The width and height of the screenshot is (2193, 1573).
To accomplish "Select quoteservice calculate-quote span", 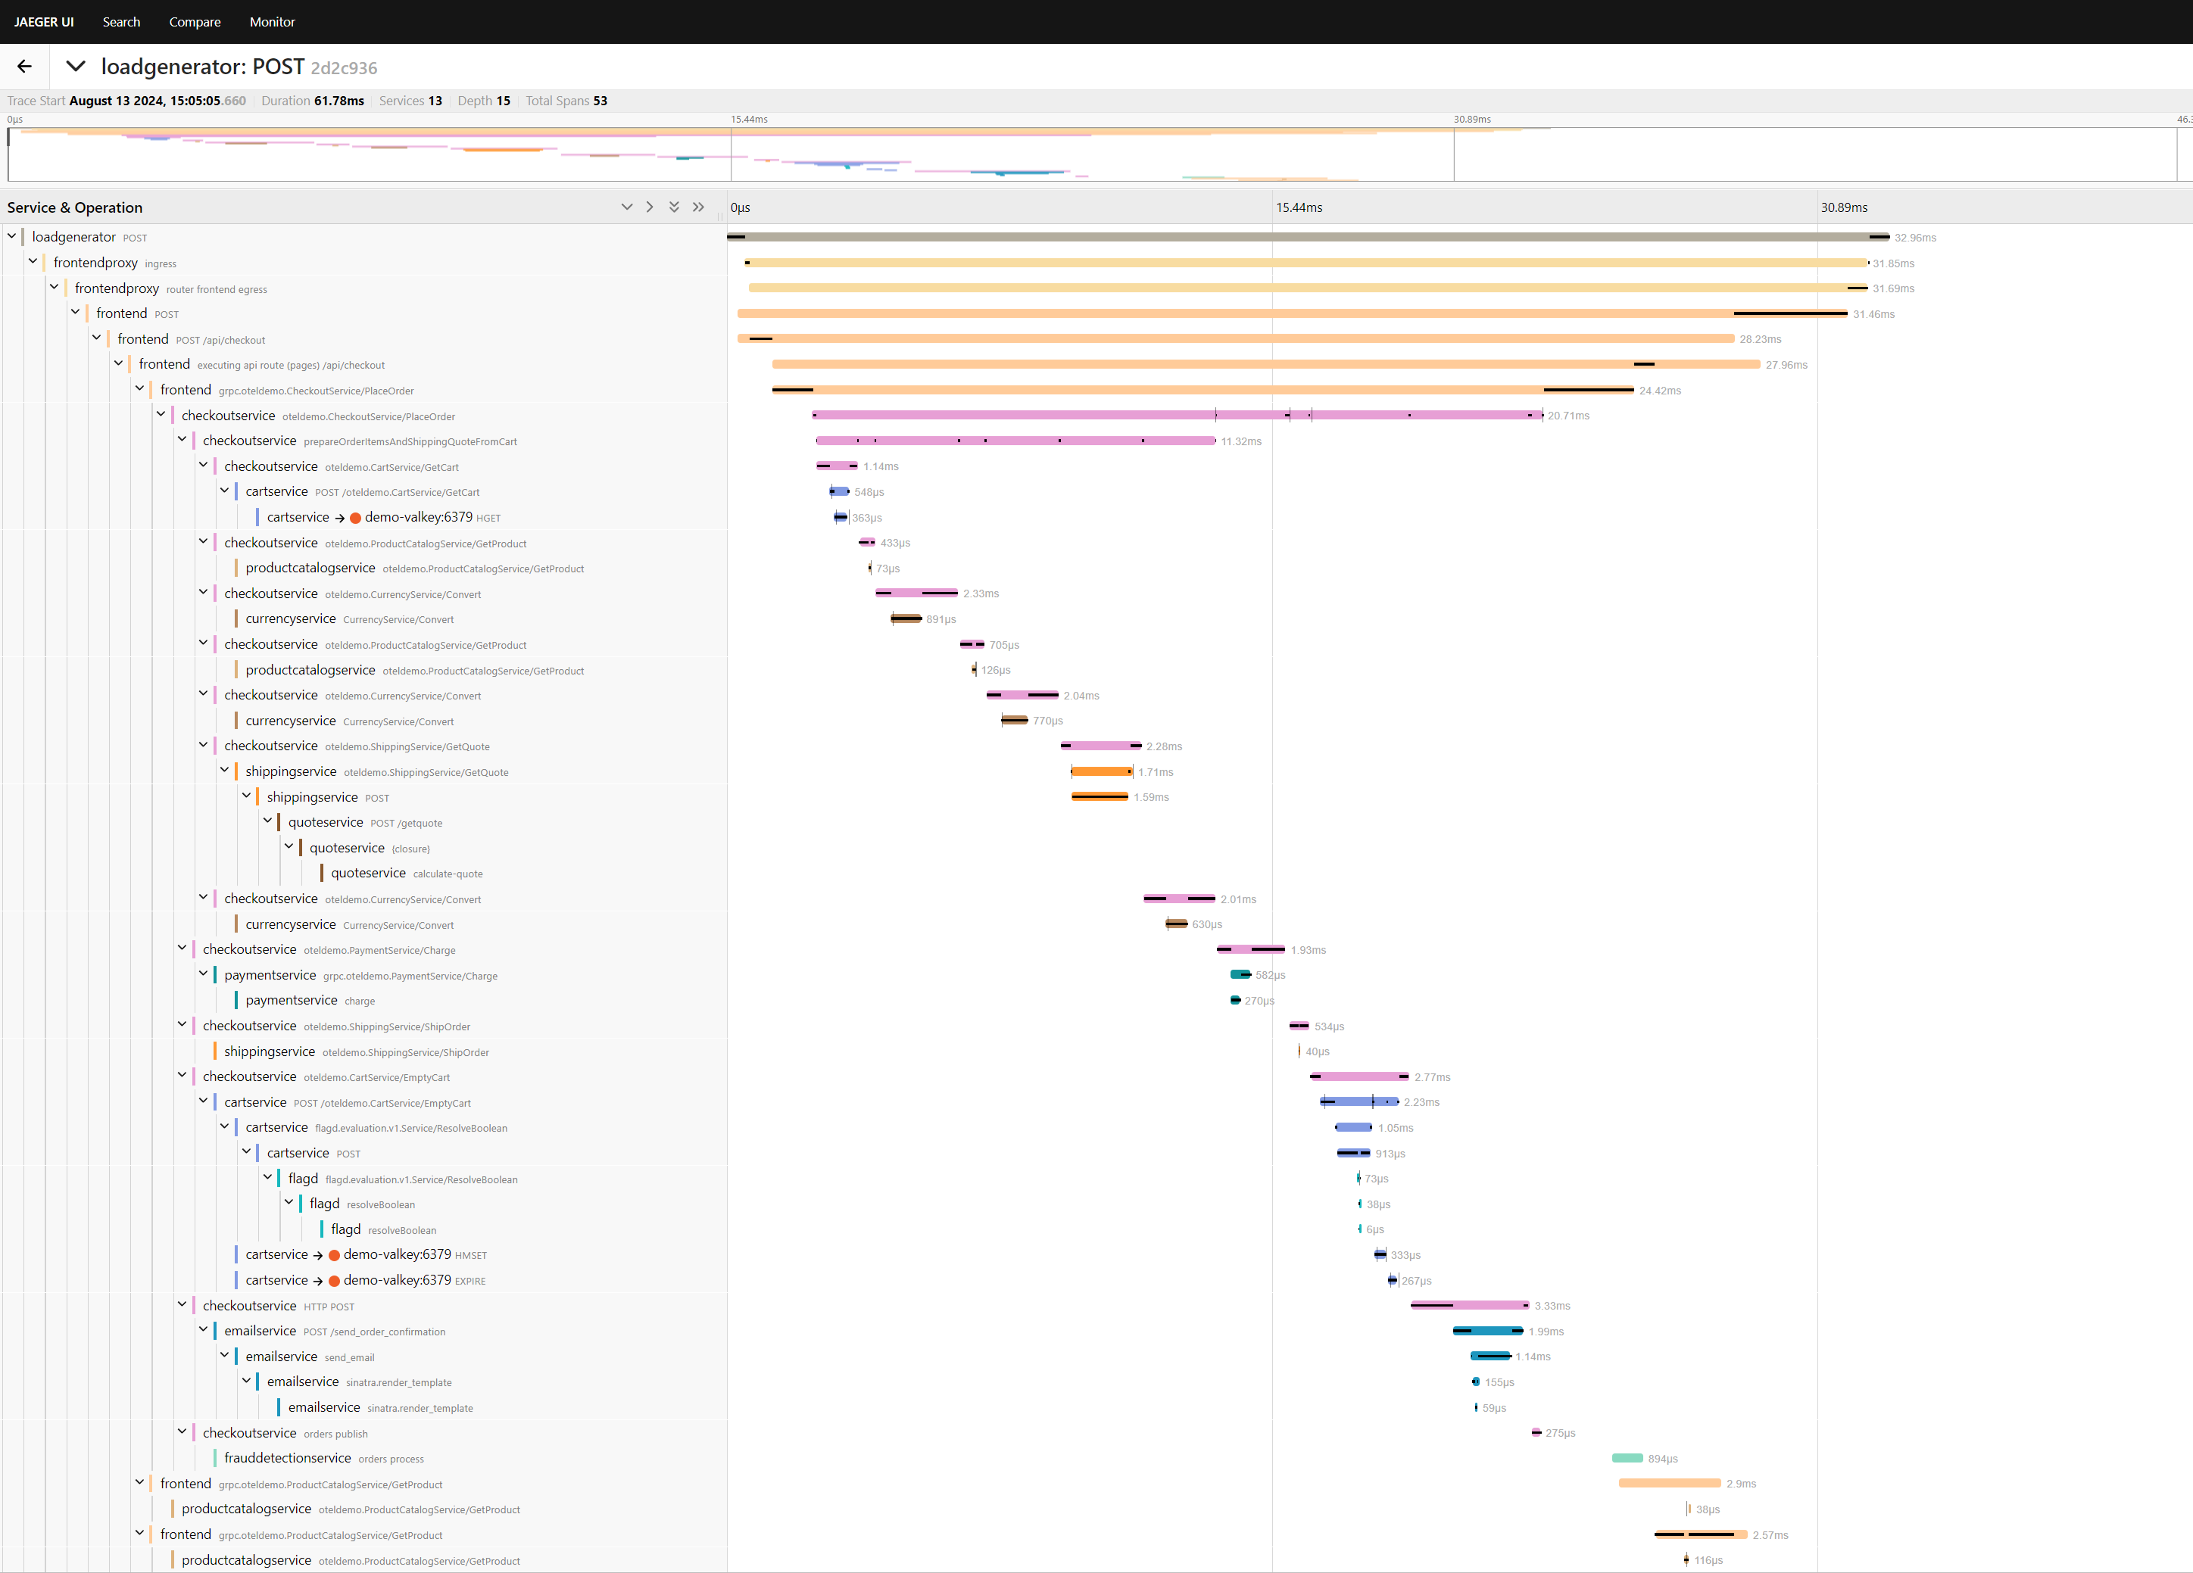I will [407, 873].
